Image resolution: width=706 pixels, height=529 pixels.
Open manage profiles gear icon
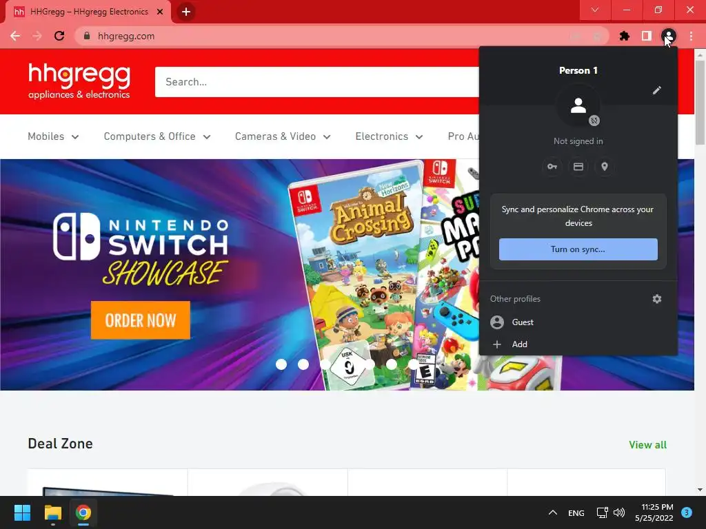click(657, 299)
